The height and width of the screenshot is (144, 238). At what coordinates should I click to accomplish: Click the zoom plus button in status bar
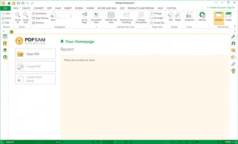219,142
